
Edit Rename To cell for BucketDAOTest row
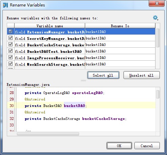coord(120,51)
